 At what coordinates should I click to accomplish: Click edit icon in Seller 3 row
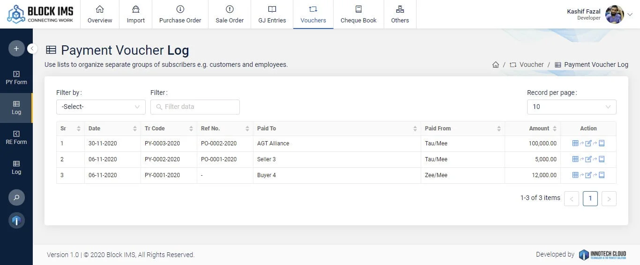coord(588,159)
